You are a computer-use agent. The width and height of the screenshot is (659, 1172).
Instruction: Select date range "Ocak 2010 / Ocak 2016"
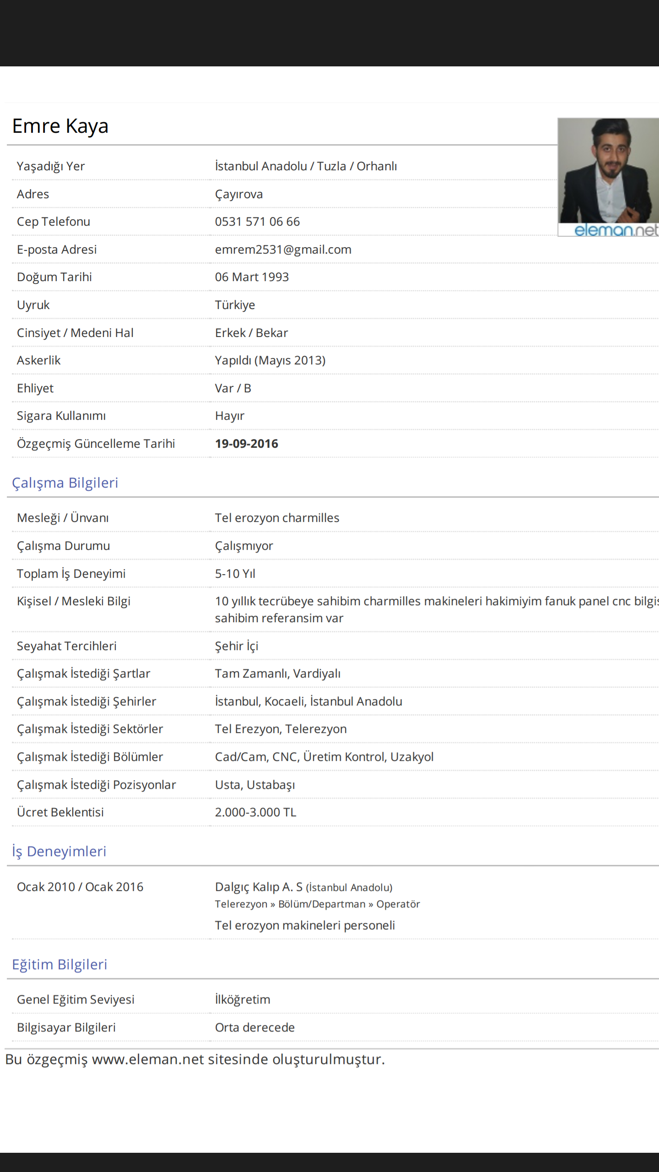click(80, 887)
